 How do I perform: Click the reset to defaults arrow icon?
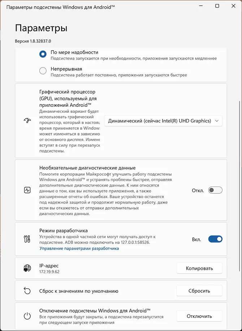27,291
